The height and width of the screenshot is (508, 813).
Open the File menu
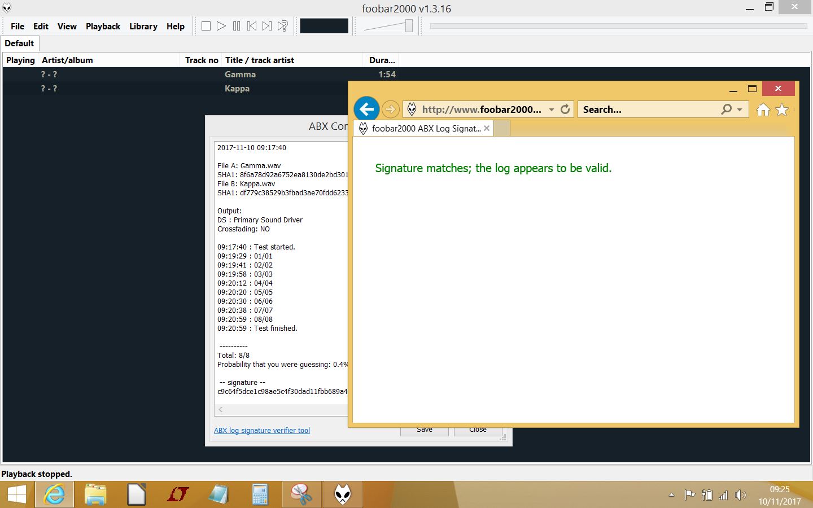point(18,27)
